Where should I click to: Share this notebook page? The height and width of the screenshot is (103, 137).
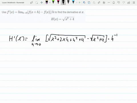129,3
